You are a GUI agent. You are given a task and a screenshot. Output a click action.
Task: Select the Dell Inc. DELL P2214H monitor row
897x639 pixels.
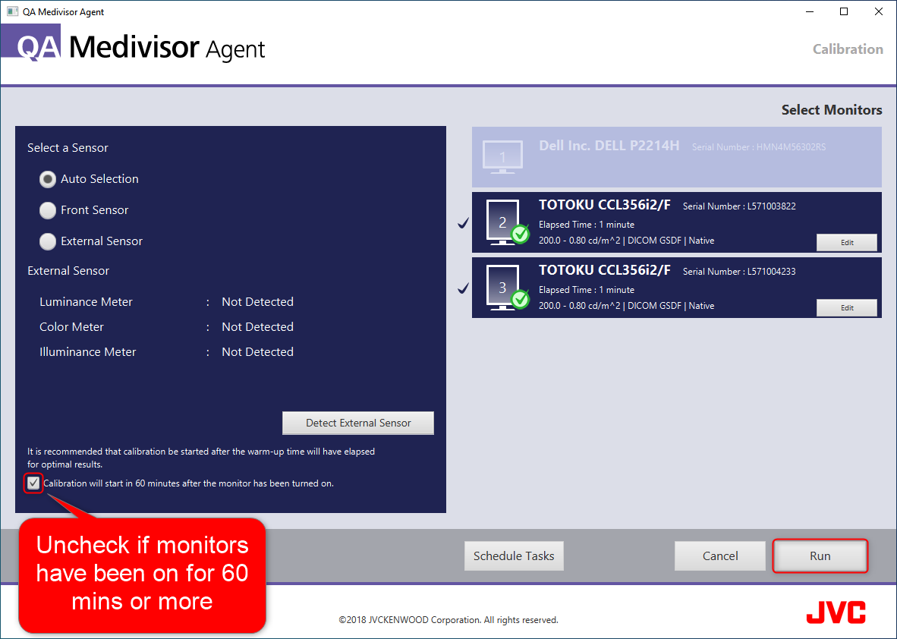pos(677,157)
